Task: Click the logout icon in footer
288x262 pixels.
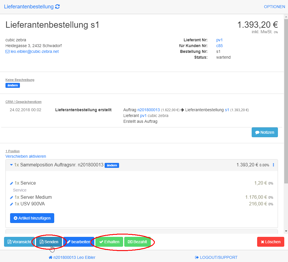Action: coord(197,257)
